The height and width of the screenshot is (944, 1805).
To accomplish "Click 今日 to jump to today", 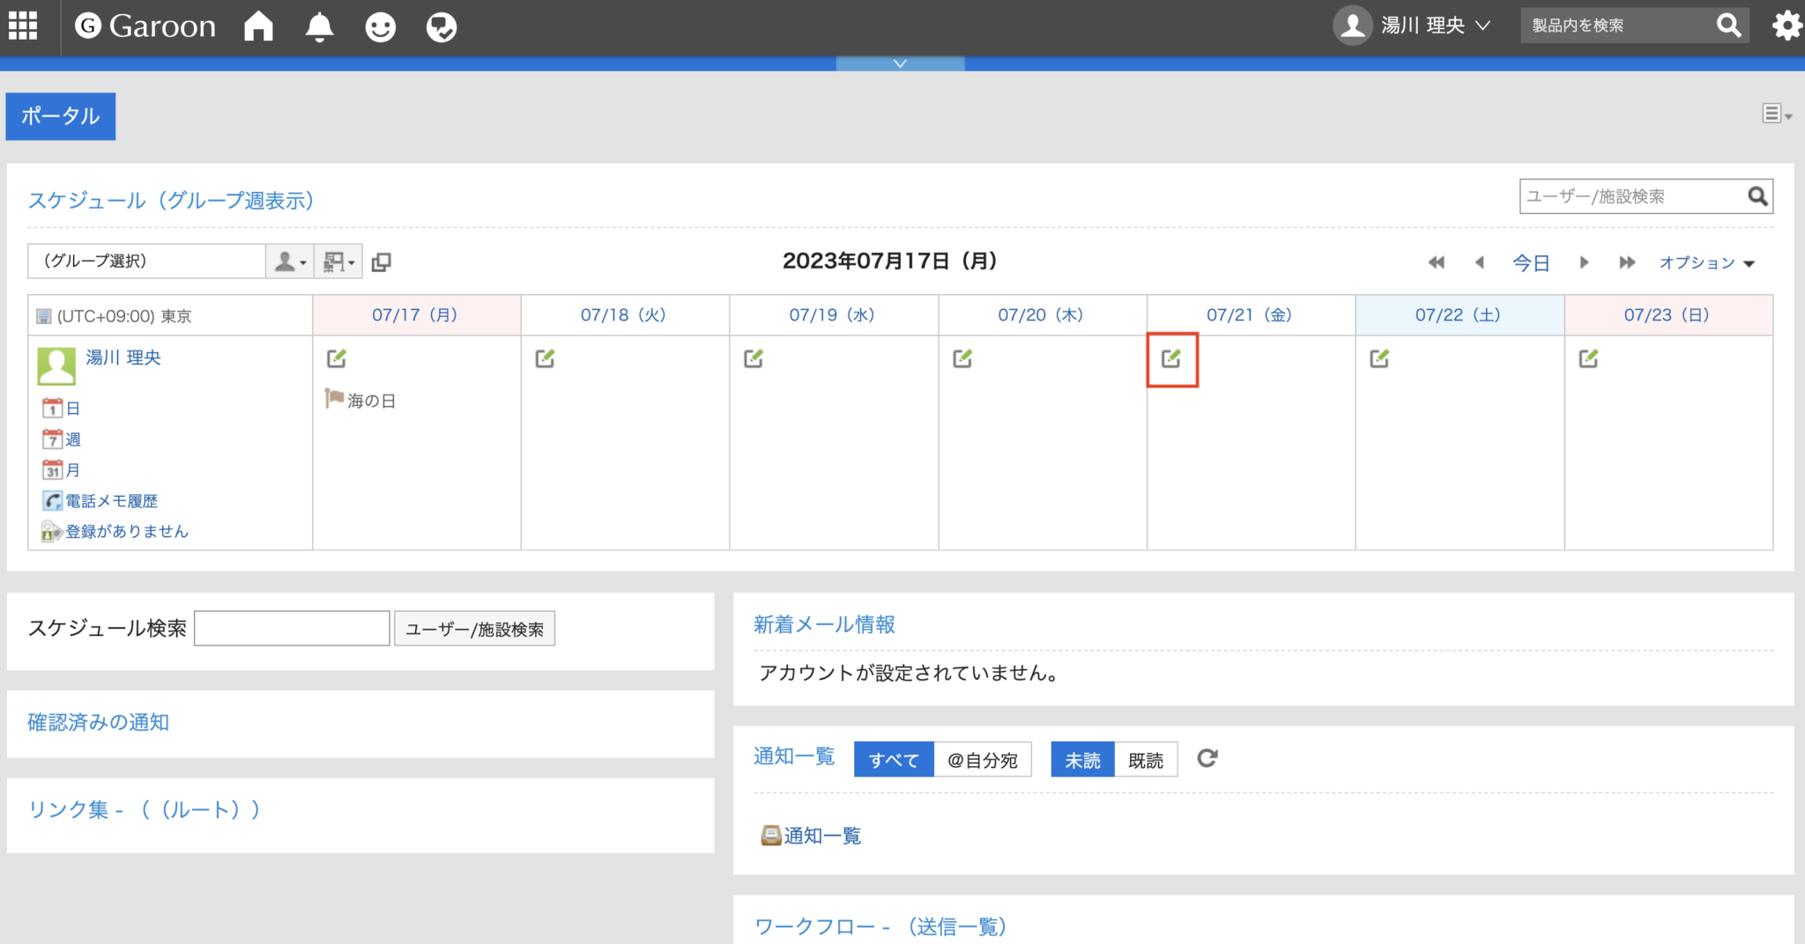I will tap(1532, 262).
